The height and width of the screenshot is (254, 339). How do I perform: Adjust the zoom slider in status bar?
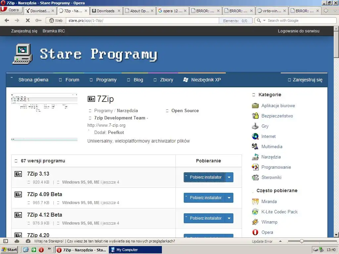tap(302, 241)
